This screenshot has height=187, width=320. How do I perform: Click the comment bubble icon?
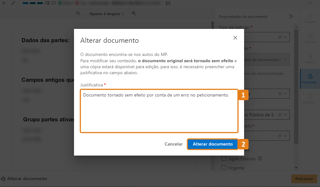coord(54,3)
